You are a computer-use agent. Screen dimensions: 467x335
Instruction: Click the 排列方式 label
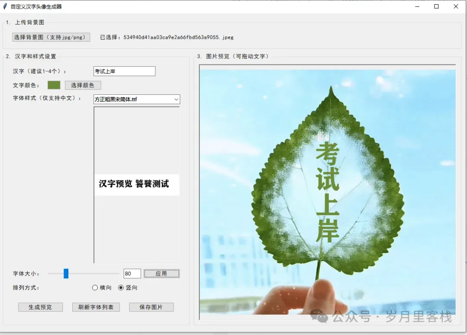click(x=26, y=288)
